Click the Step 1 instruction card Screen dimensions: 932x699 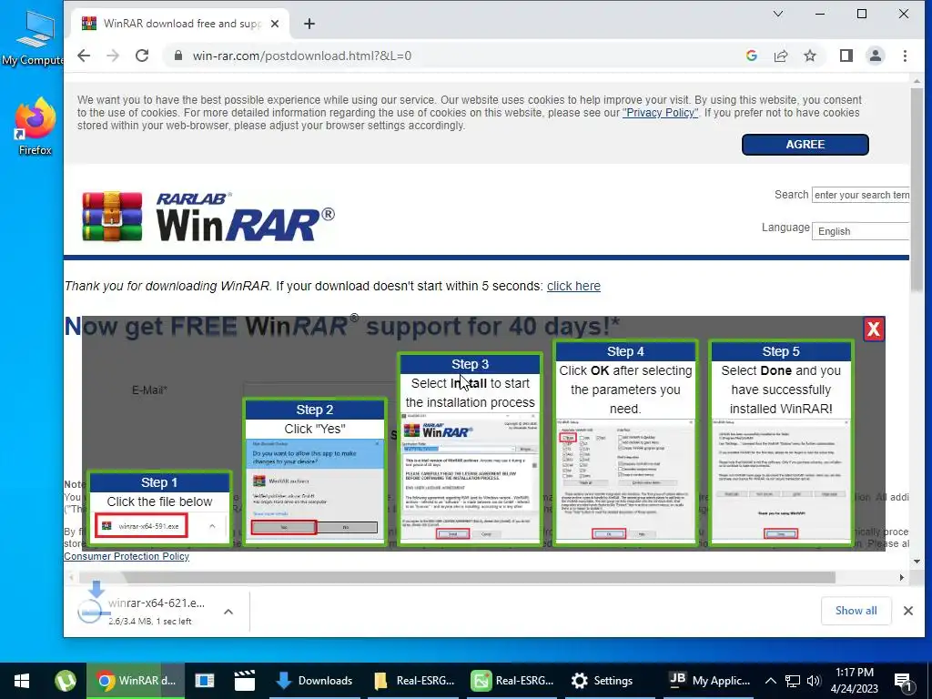point(159,508)
